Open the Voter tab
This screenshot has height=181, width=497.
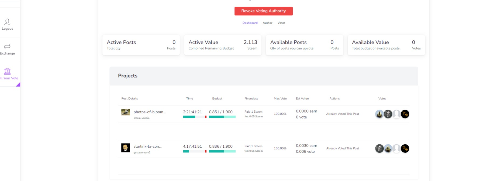(281, 23)
